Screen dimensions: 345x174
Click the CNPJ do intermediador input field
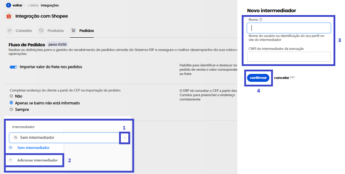click(289, 57)
